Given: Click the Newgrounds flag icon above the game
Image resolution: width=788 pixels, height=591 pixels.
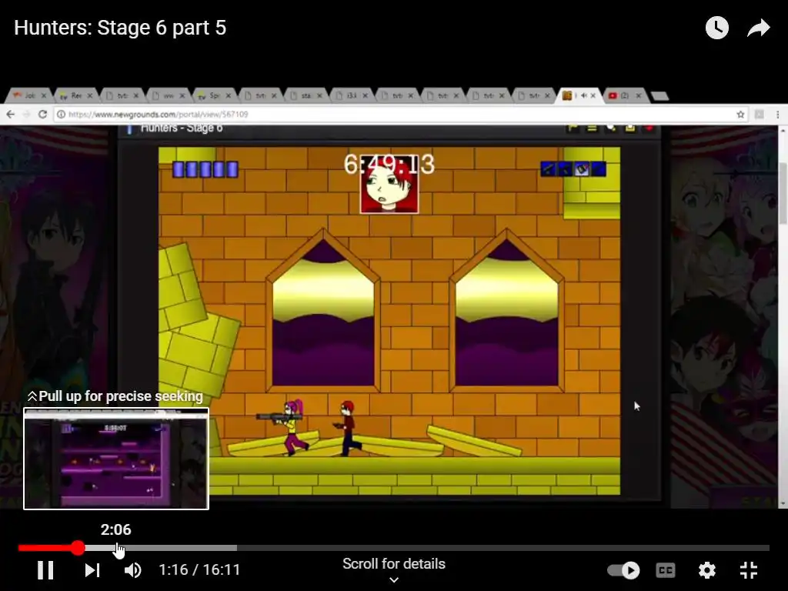Looking at the screenshot, I should pos(573,129).
